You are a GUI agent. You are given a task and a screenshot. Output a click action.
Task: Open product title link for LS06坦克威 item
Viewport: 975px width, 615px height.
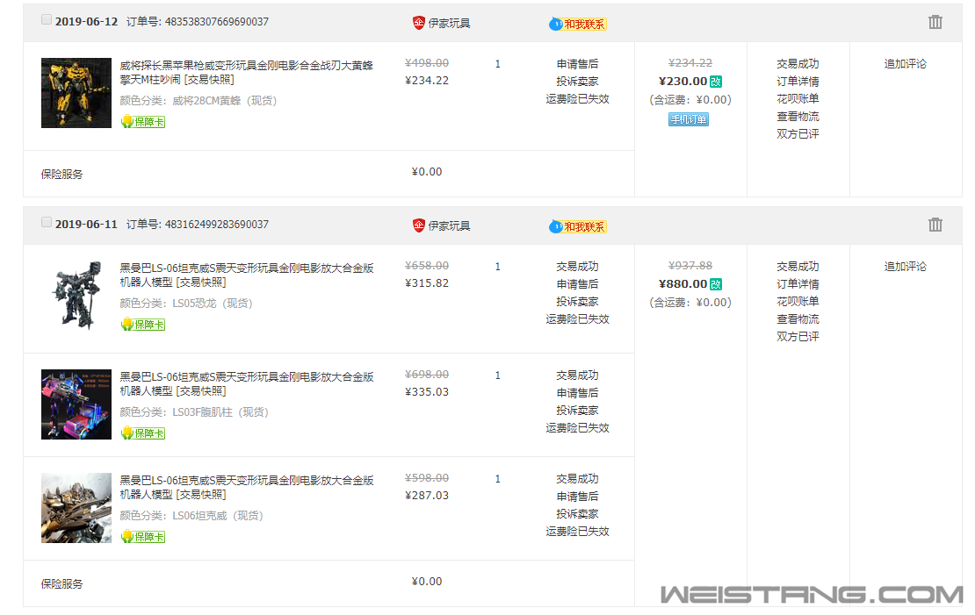click(247, 487)
